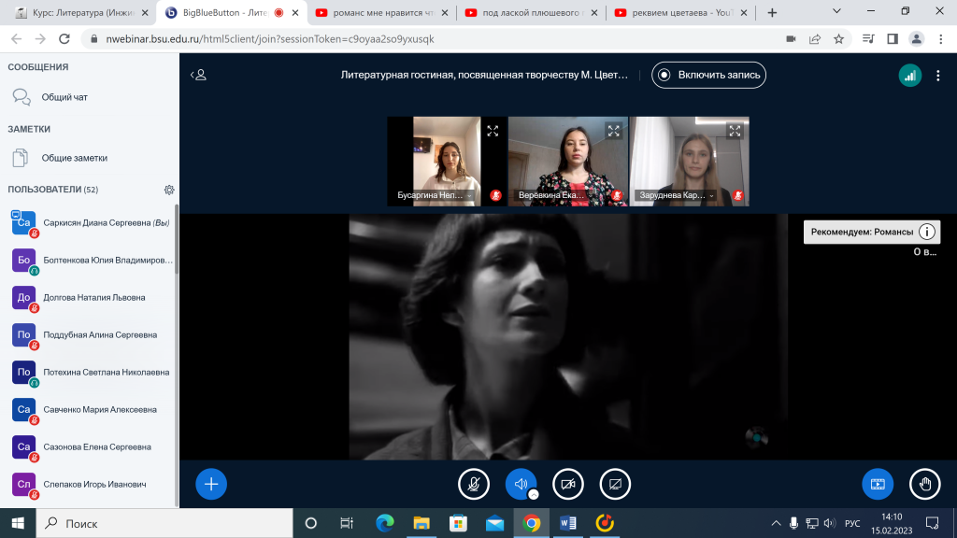Screen dimensions: 957x538
Task: Open a new browser tab
Action: [x=772, y=13]
